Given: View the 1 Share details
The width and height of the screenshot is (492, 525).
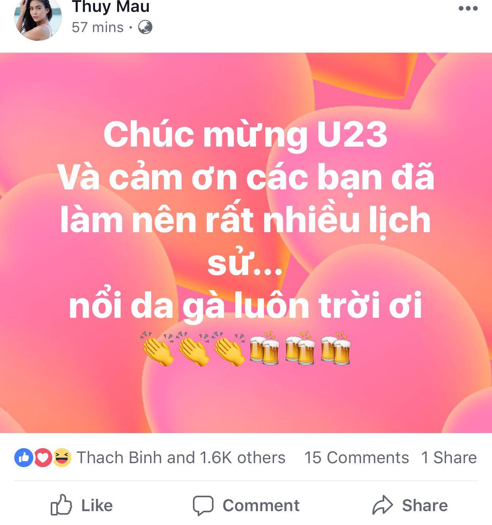Looking at the screenshot, I should pyautogui.click(x=449, y=458).
